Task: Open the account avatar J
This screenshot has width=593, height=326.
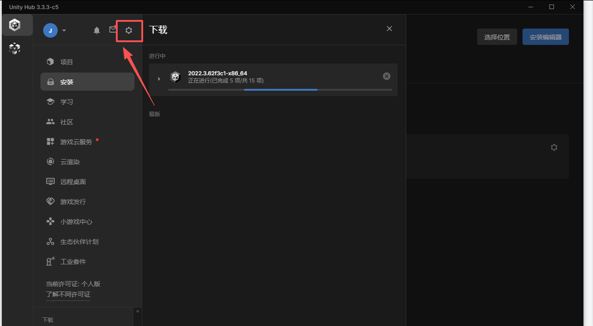Action: 50,30
